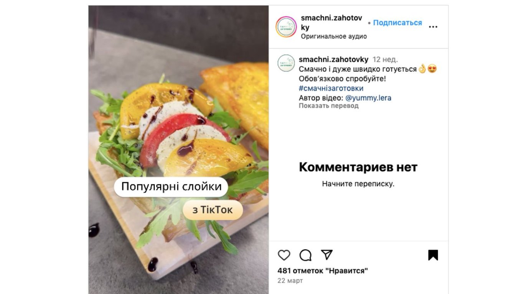Screen dimensions: 524x294
Task: Open the #смачнізаготовки hashtag
Action: [331, 88]
